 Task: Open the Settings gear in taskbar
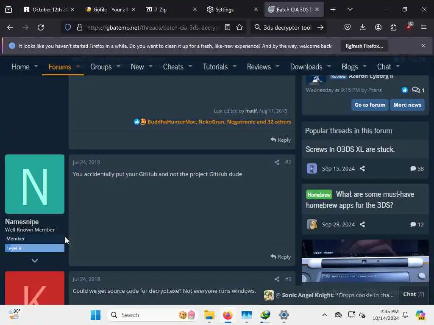coord(284,315)
